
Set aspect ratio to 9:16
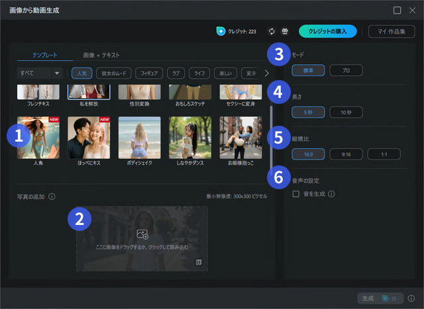point(346,154)
